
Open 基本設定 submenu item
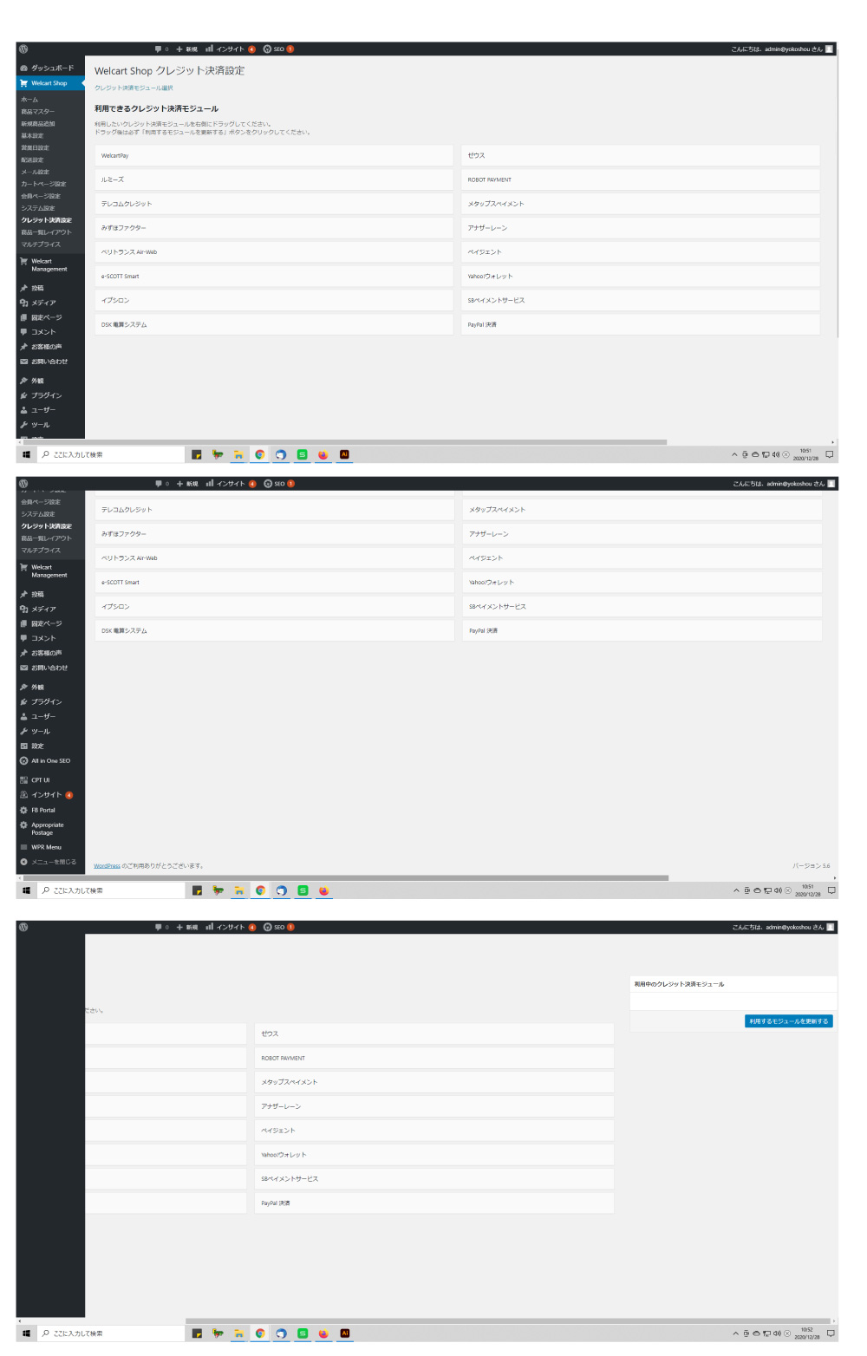pyautogui.click(x=32, y=136)
